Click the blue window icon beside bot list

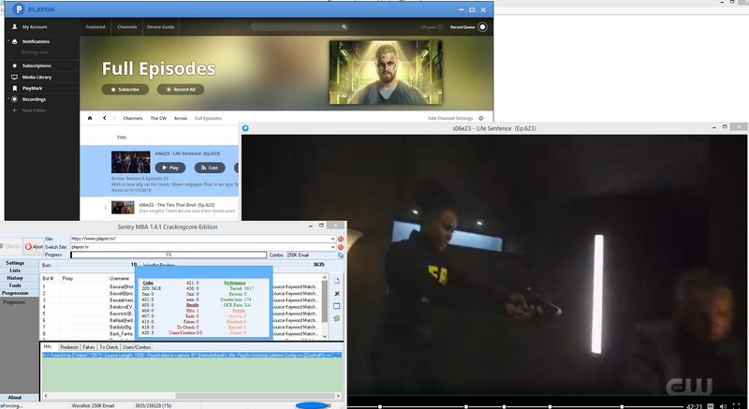pyautogui.click(x=337, y=306)
